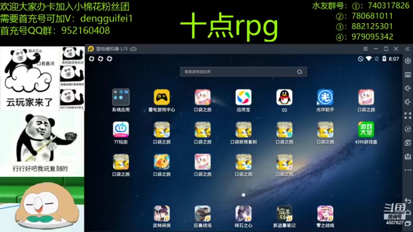Click the home screen page indicator dot
This screenshot has height=232, width=413.
(x=243, y=195)
